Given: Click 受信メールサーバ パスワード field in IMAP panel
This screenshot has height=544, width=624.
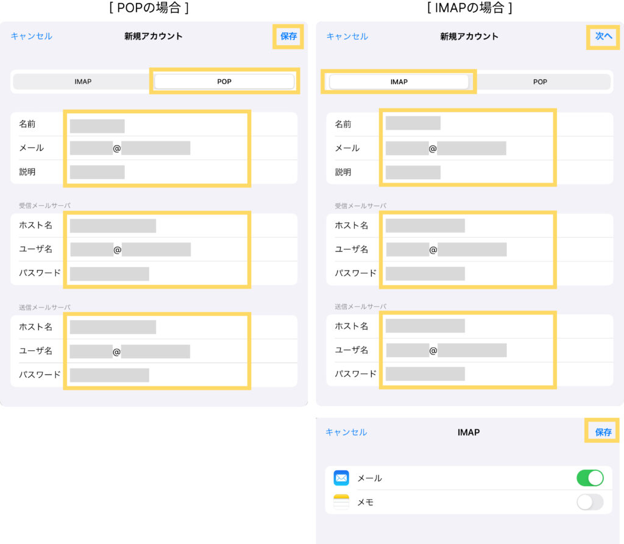Looking at the screenshot, I should coord(425,274).
